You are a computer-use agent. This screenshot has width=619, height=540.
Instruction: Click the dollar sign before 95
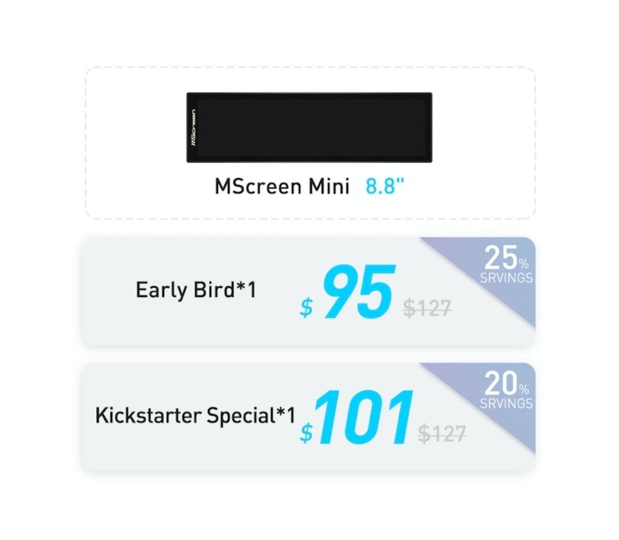306,307
